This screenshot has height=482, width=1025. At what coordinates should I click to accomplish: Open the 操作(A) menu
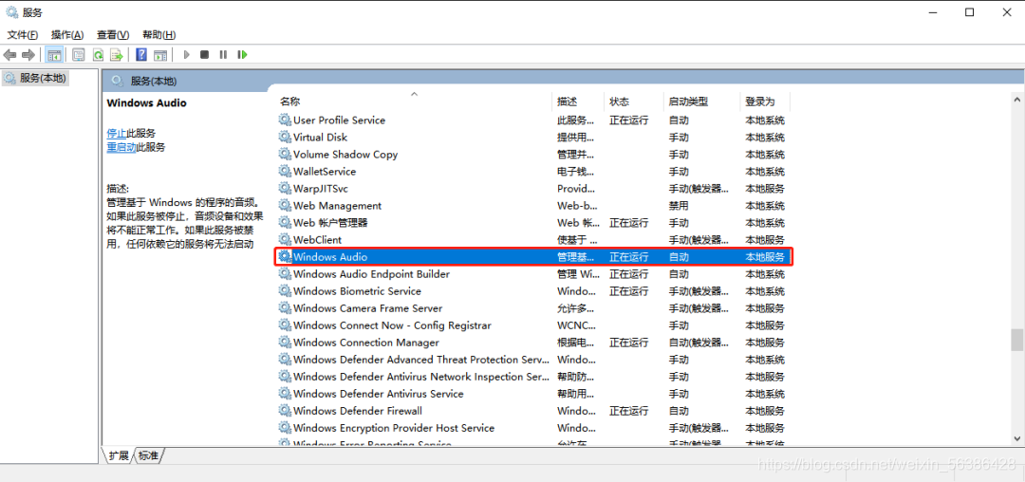(x=67, y=34)
